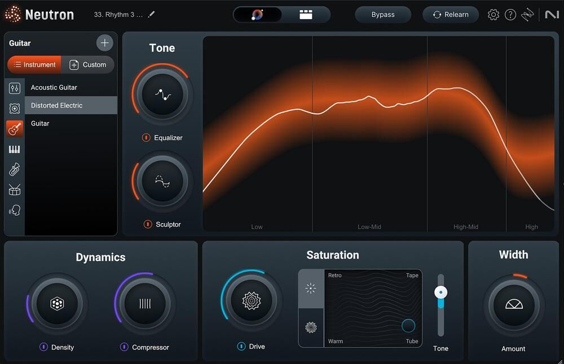Screen dimensions: 564x364
Task: Click the plus button beside Guitar
Action: [104, 43]
